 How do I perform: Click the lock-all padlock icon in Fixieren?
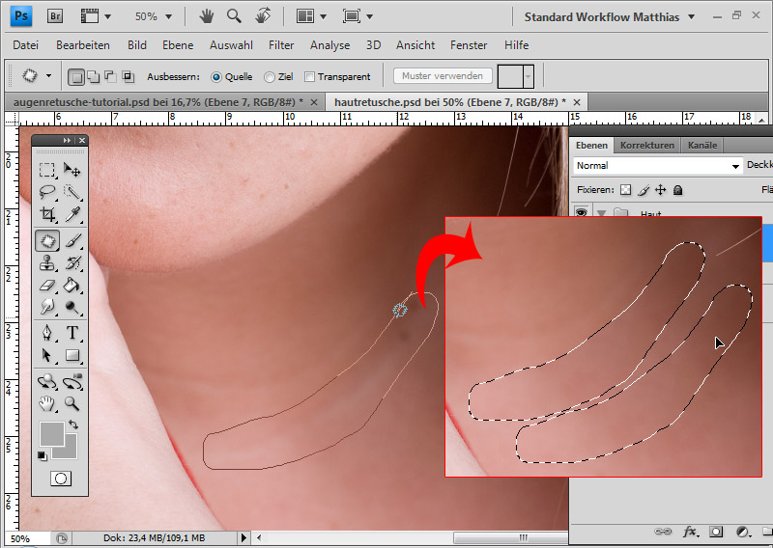(x=677, y=190)
